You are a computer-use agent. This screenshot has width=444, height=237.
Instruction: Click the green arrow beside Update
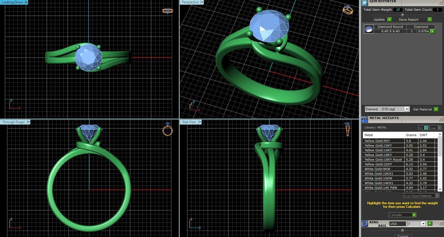click(x=389, y=20)
